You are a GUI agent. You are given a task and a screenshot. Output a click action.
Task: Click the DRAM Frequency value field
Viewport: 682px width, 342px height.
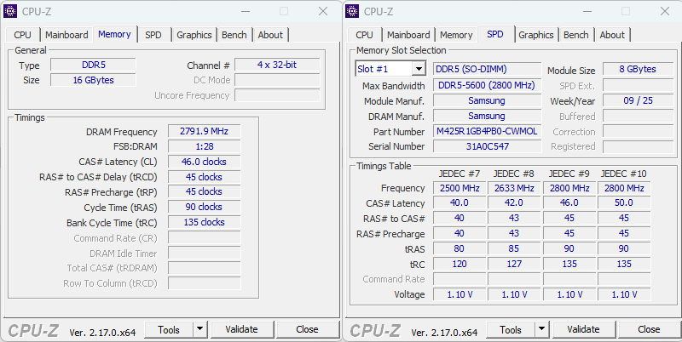point(204,132)
